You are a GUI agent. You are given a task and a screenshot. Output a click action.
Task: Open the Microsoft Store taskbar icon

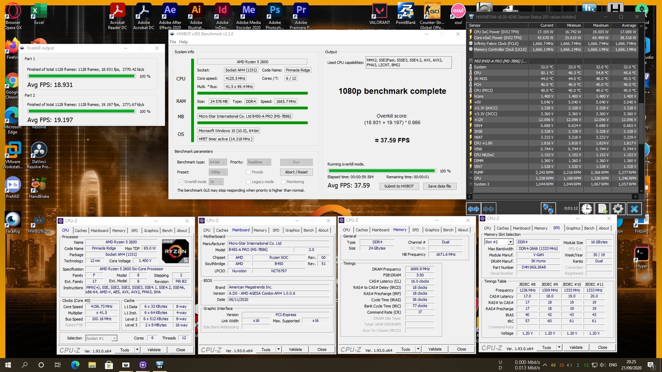tap(109, 365)
